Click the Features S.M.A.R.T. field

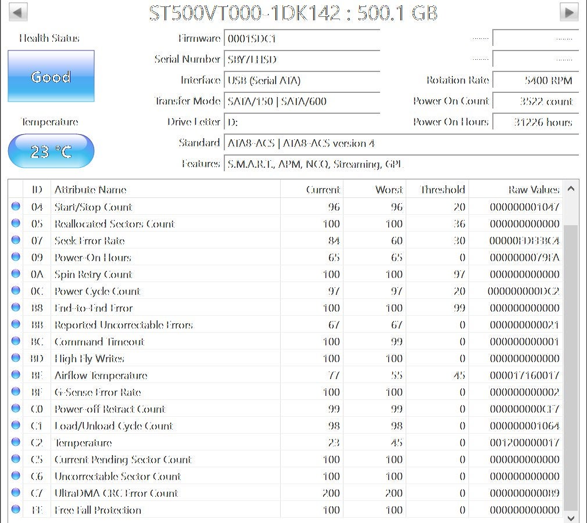402,164
